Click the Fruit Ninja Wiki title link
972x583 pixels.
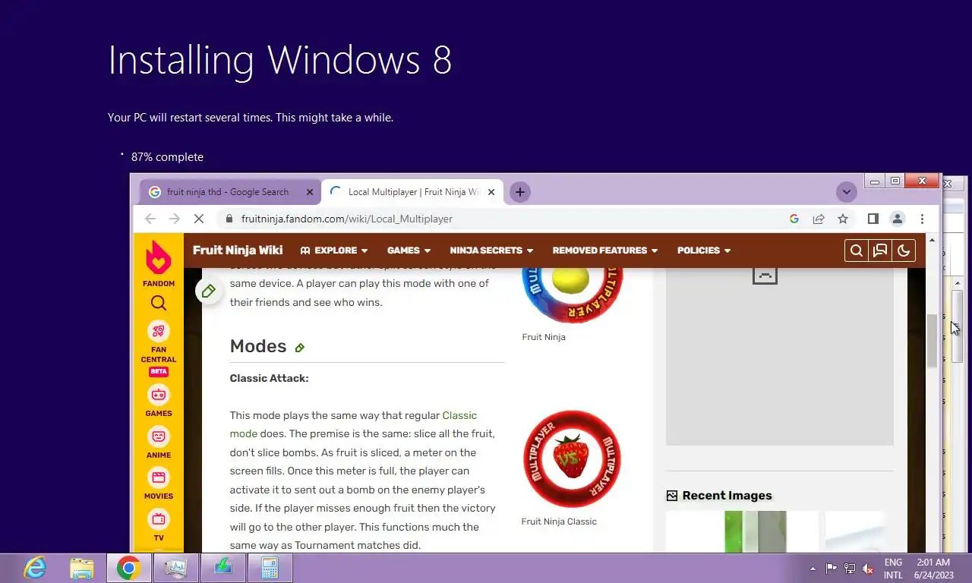tap(238, 251)
